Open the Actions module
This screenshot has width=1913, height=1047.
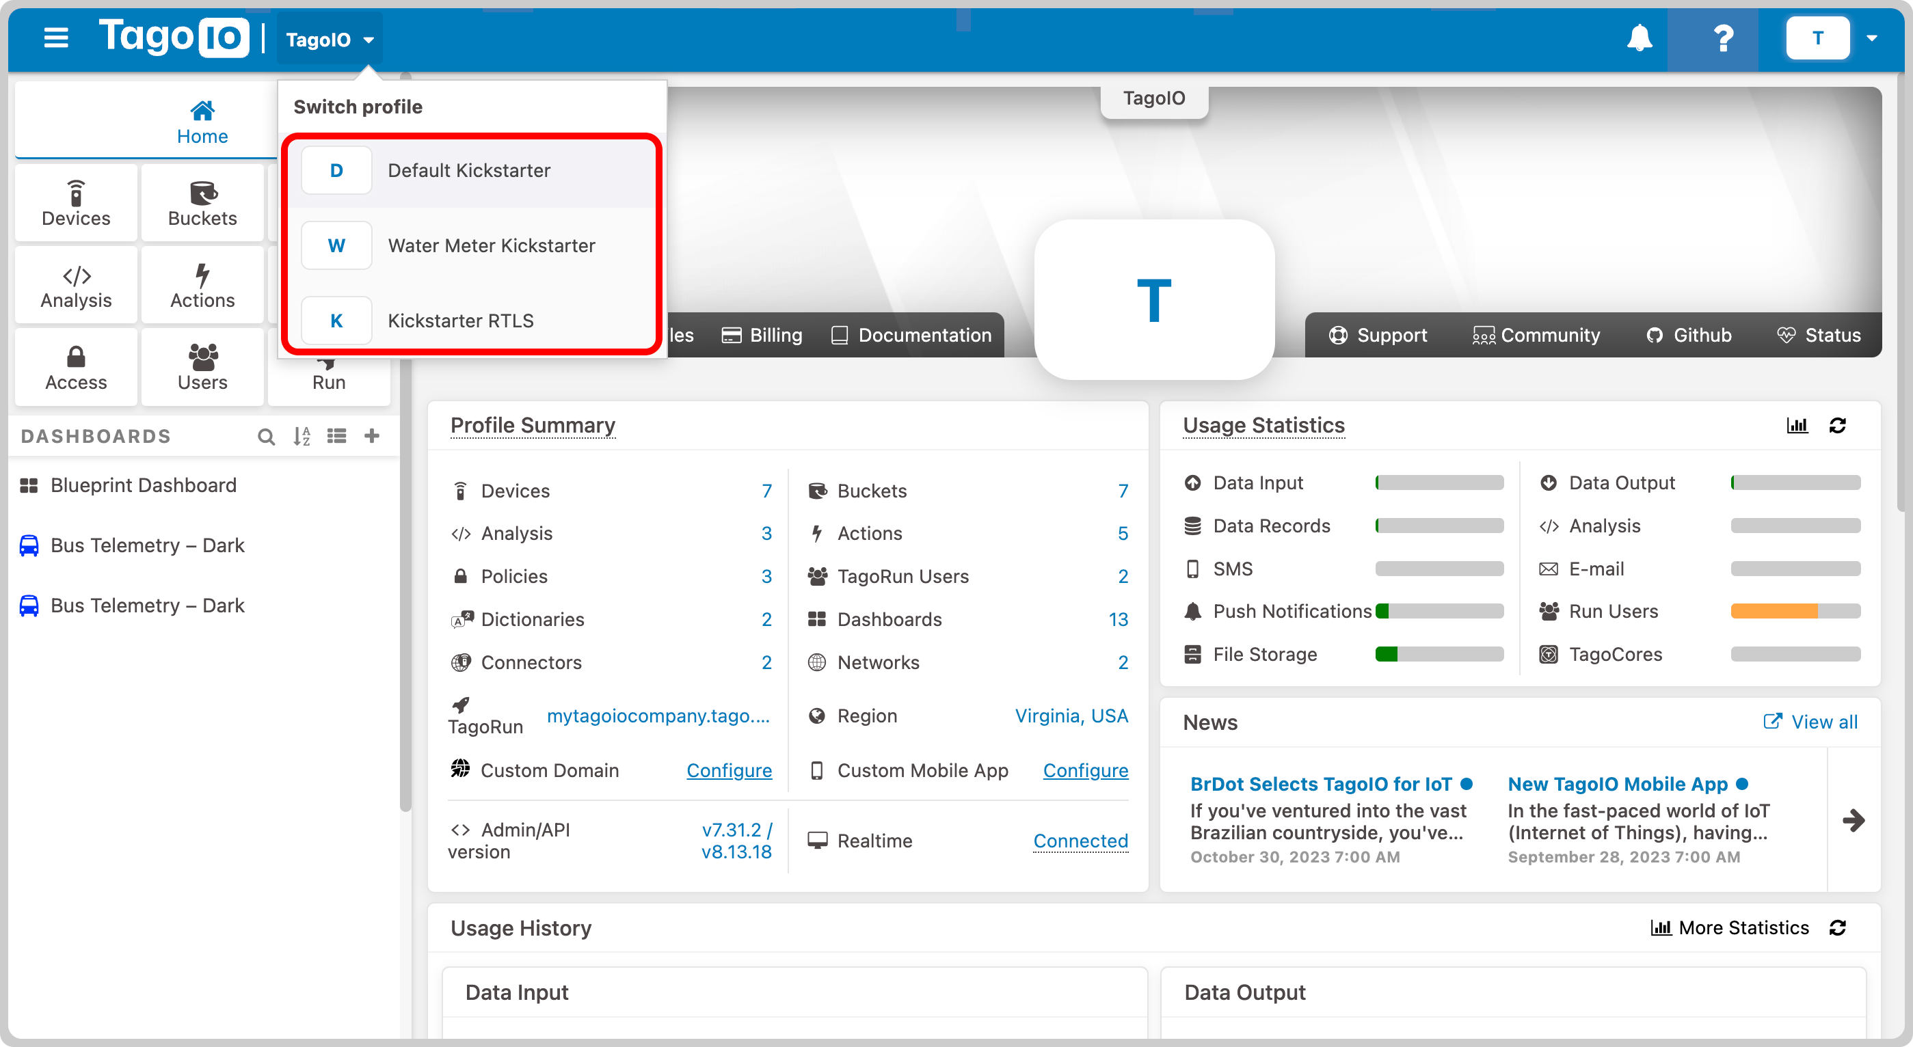pyautogui.click(x=202, y=286)
